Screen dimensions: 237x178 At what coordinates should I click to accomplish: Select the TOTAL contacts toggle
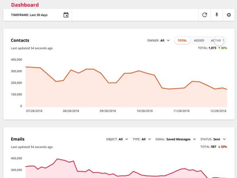coord(182,41)
